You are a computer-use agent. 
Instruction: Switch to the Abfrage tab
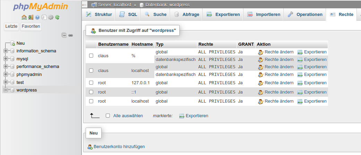click(186, 14)
